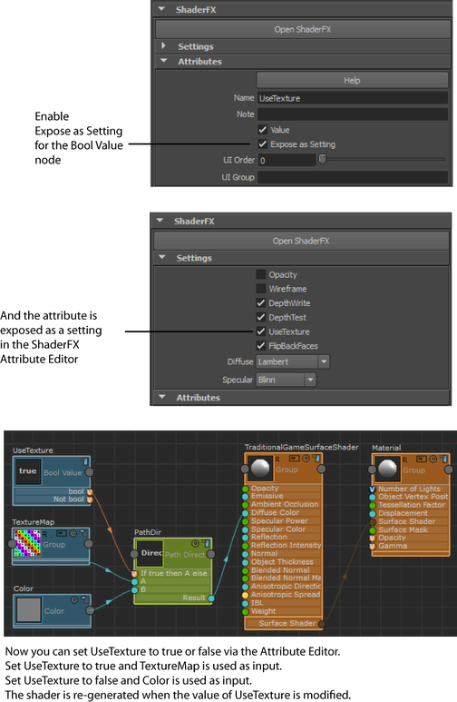Open the Specular Blinn dropdown
The image size is (457, 702).
[286, 381]
